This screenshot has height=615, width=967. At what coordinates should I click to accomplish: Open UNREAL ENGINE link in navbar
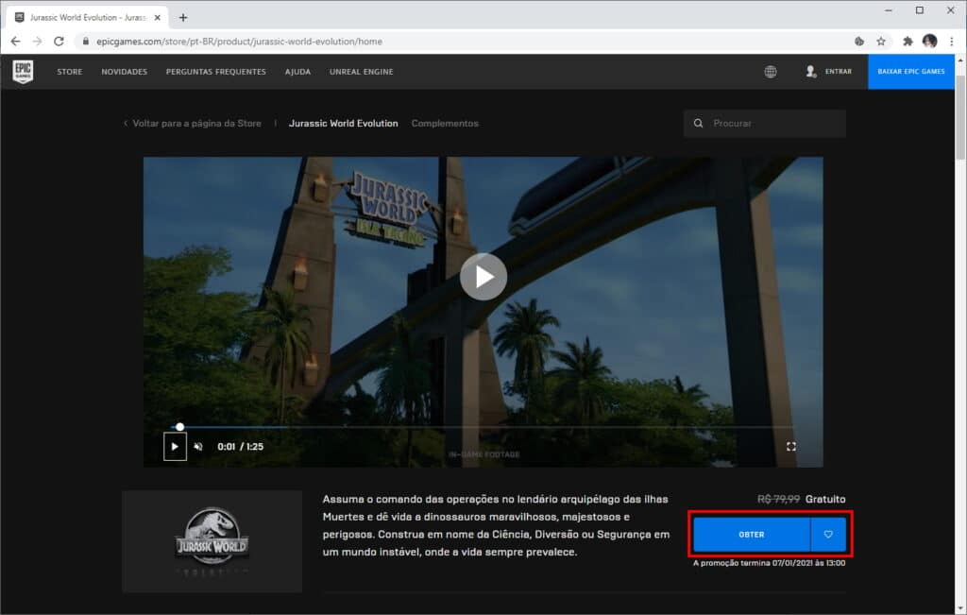(x=362, y=72)
